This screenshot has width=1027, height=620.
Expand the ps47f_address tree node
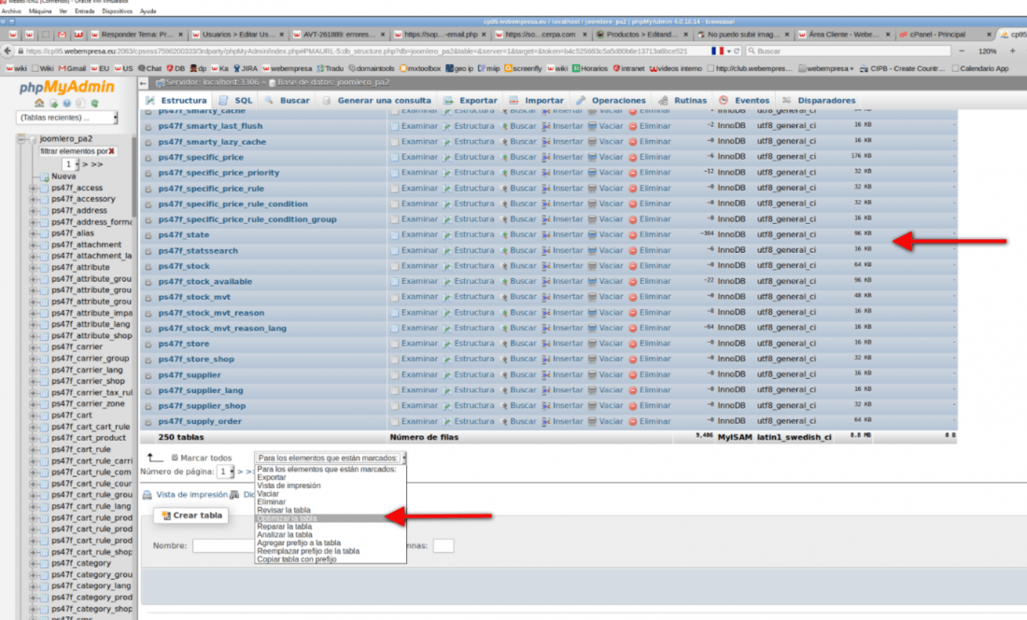point(33,211)
